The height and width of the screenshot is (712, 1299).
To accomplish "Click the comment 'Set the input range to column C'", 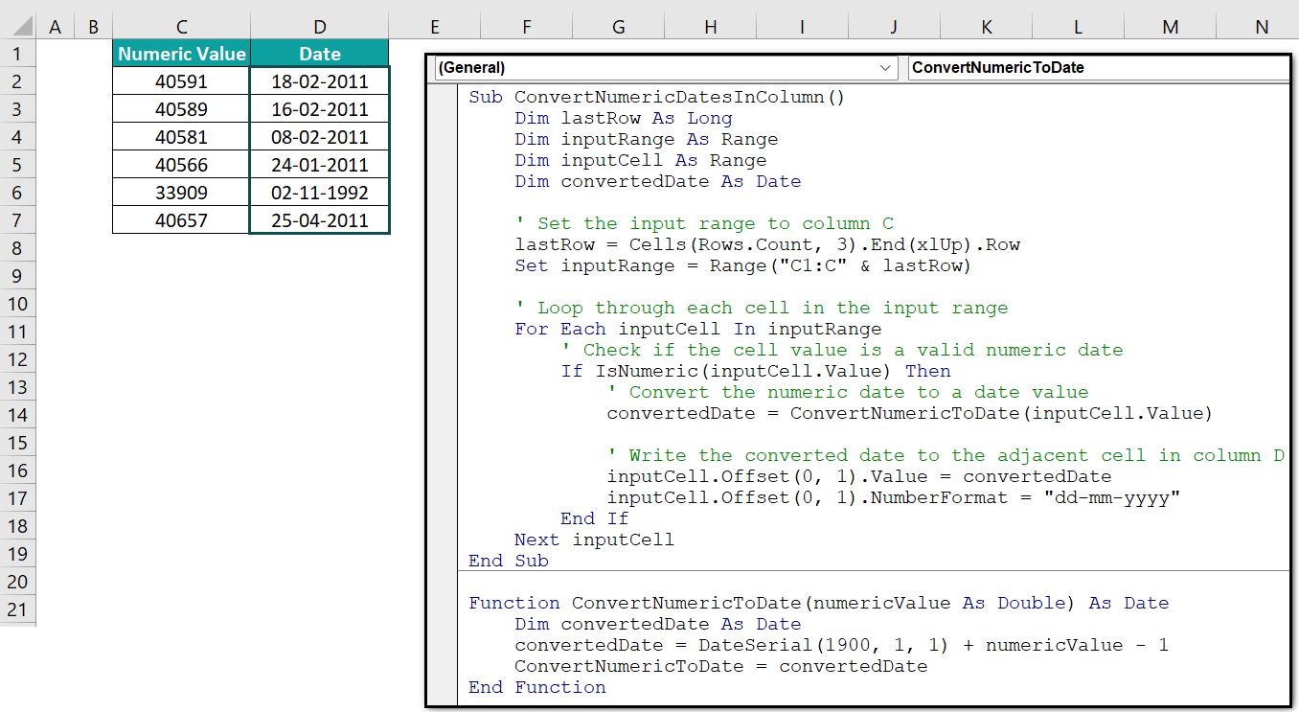I will (x=704, y=223).
